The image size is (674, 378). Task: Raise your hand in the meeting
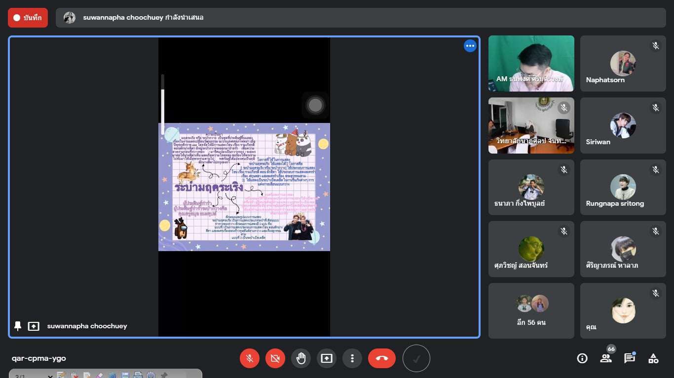(301, 358)
